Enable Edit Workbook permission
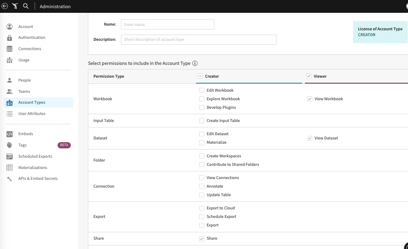The width and height of the screenshot is (408, 249). 201,91
